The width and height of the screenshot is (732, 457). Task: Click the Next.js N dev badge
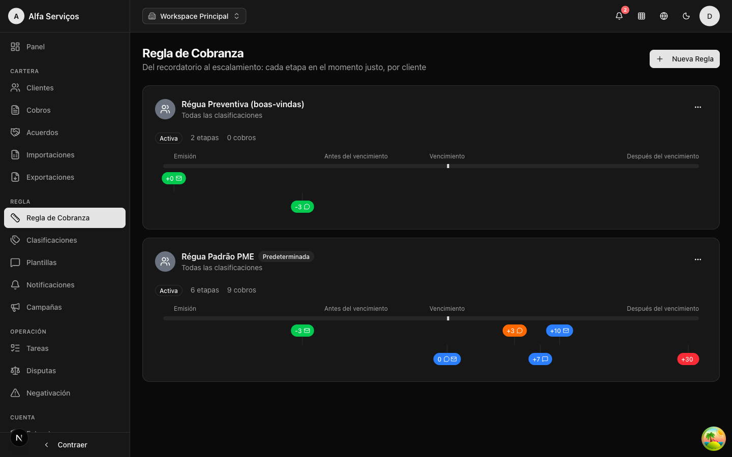(x=19, y=438)
